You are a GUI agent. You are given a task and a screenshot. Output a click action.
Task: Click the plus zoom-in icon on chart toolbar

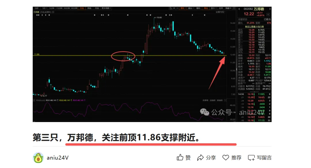[174, 8]
